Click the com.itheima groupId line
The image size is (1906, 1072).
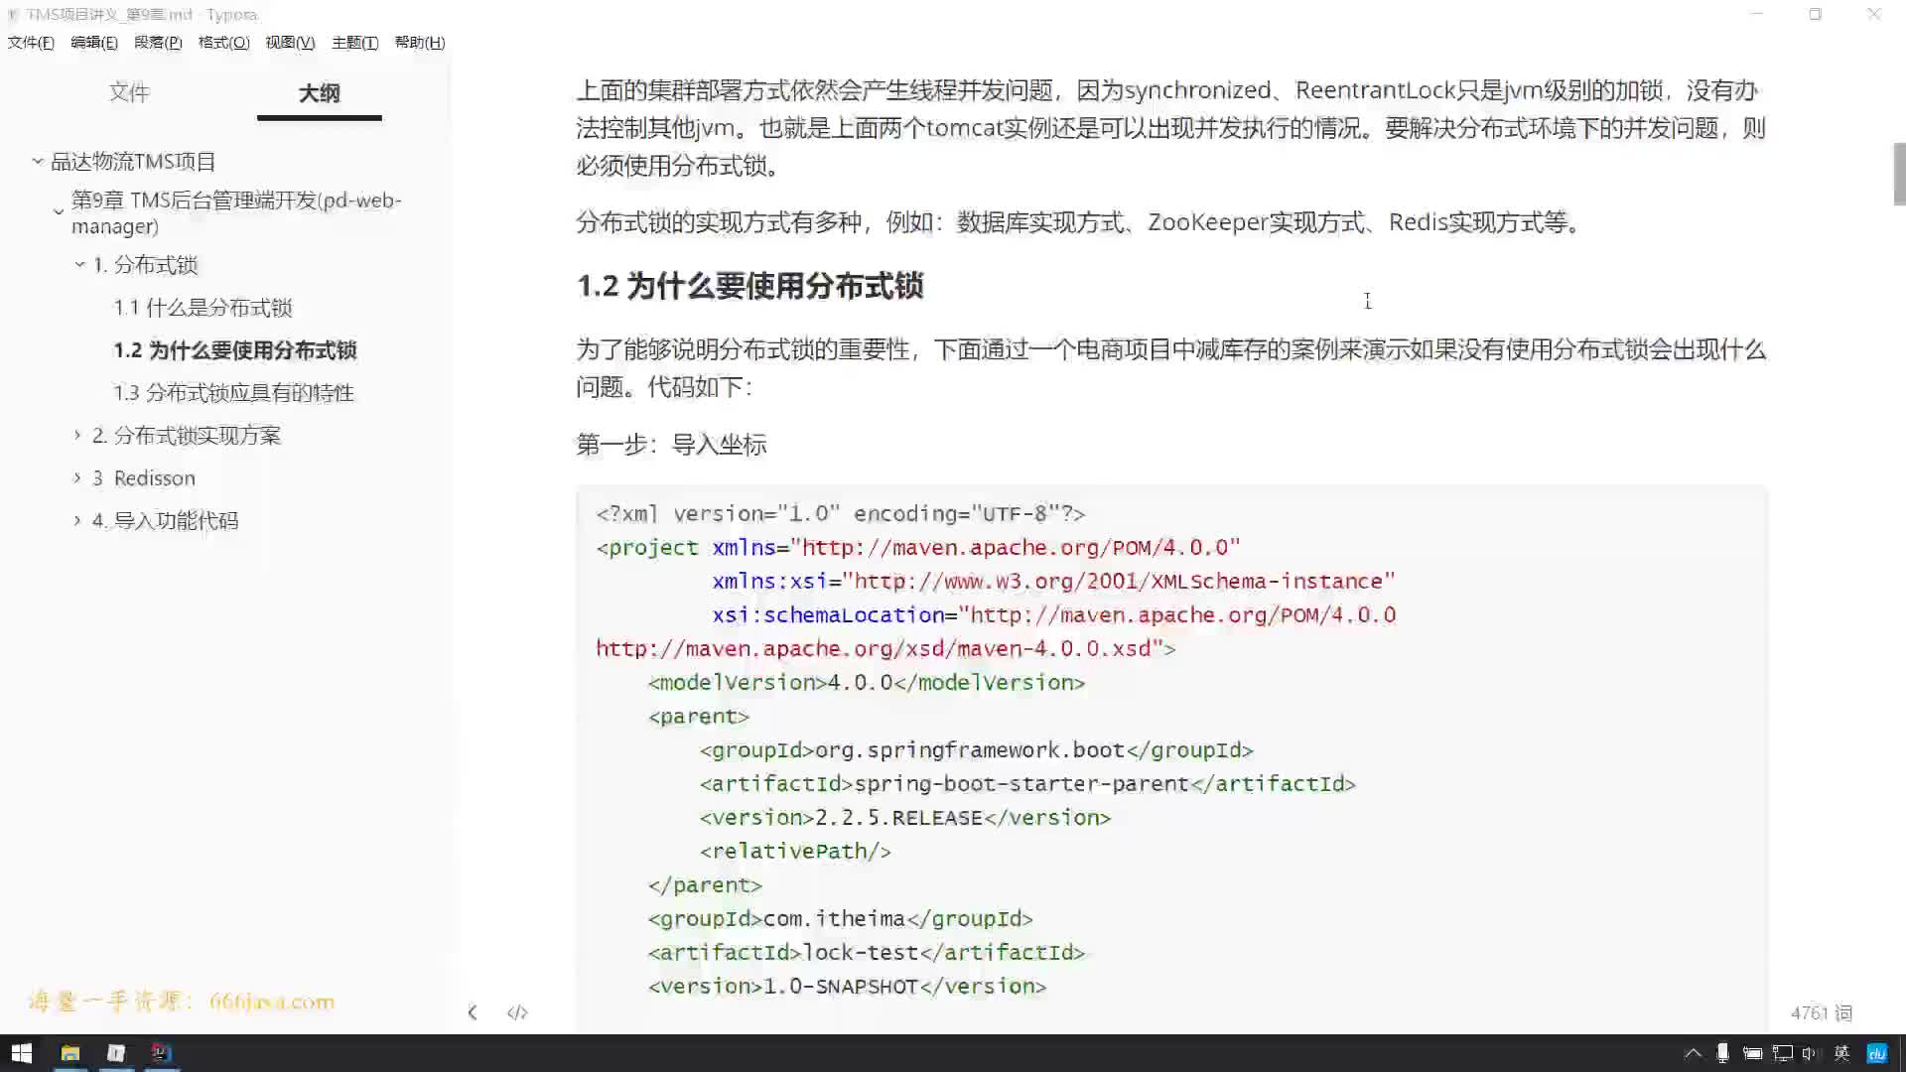pos(841,919)
